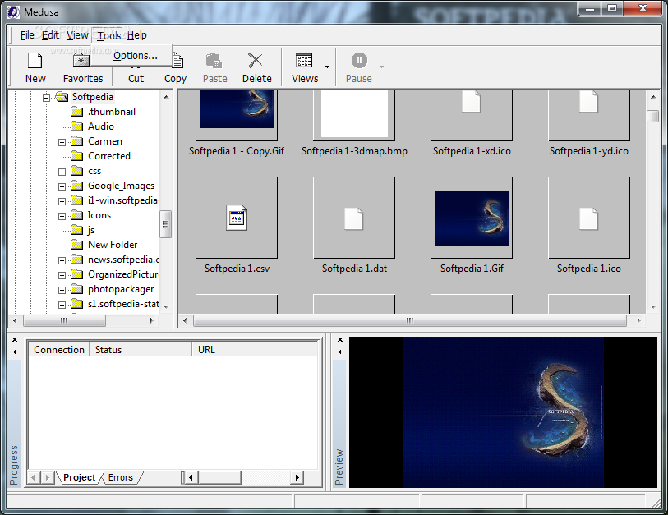Image resolution: width=668 pixels, height=515 pixels.
Task: Click the Tools menu
Action: [x=109, y=35]
